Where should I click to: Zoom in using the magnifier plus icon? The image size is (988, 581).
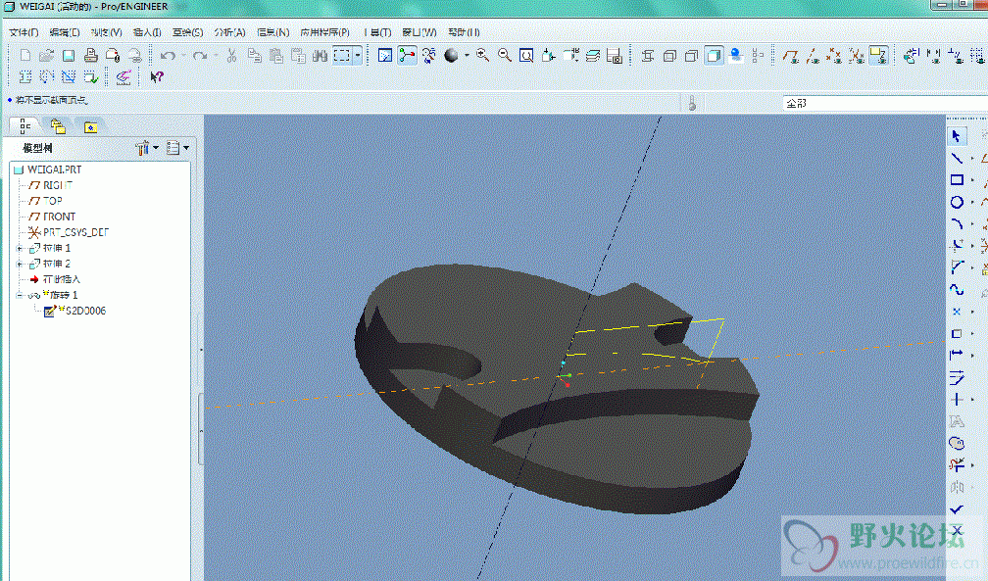[483, 56]
